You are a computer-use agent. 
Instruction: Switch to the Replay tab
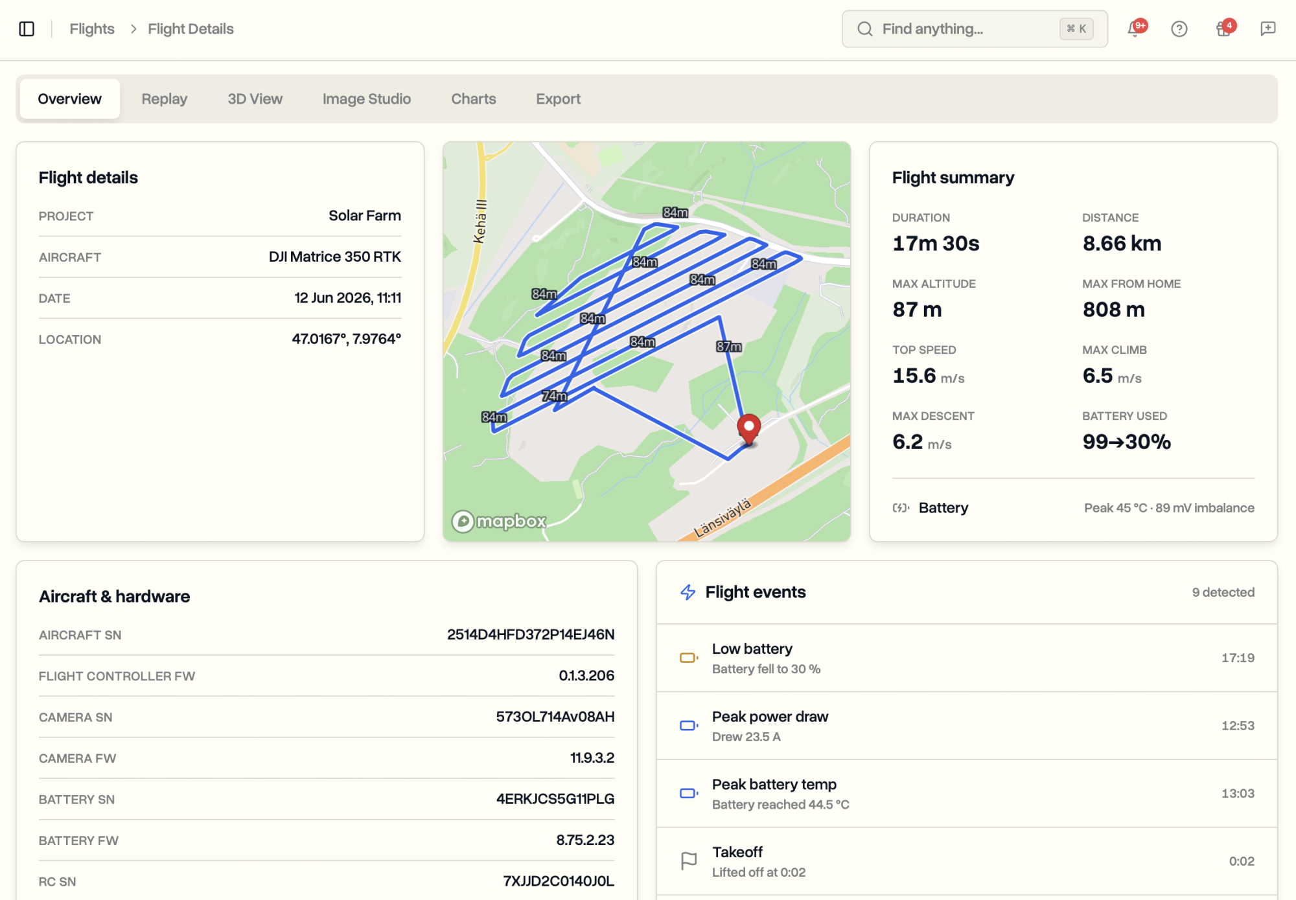(165, 98)
